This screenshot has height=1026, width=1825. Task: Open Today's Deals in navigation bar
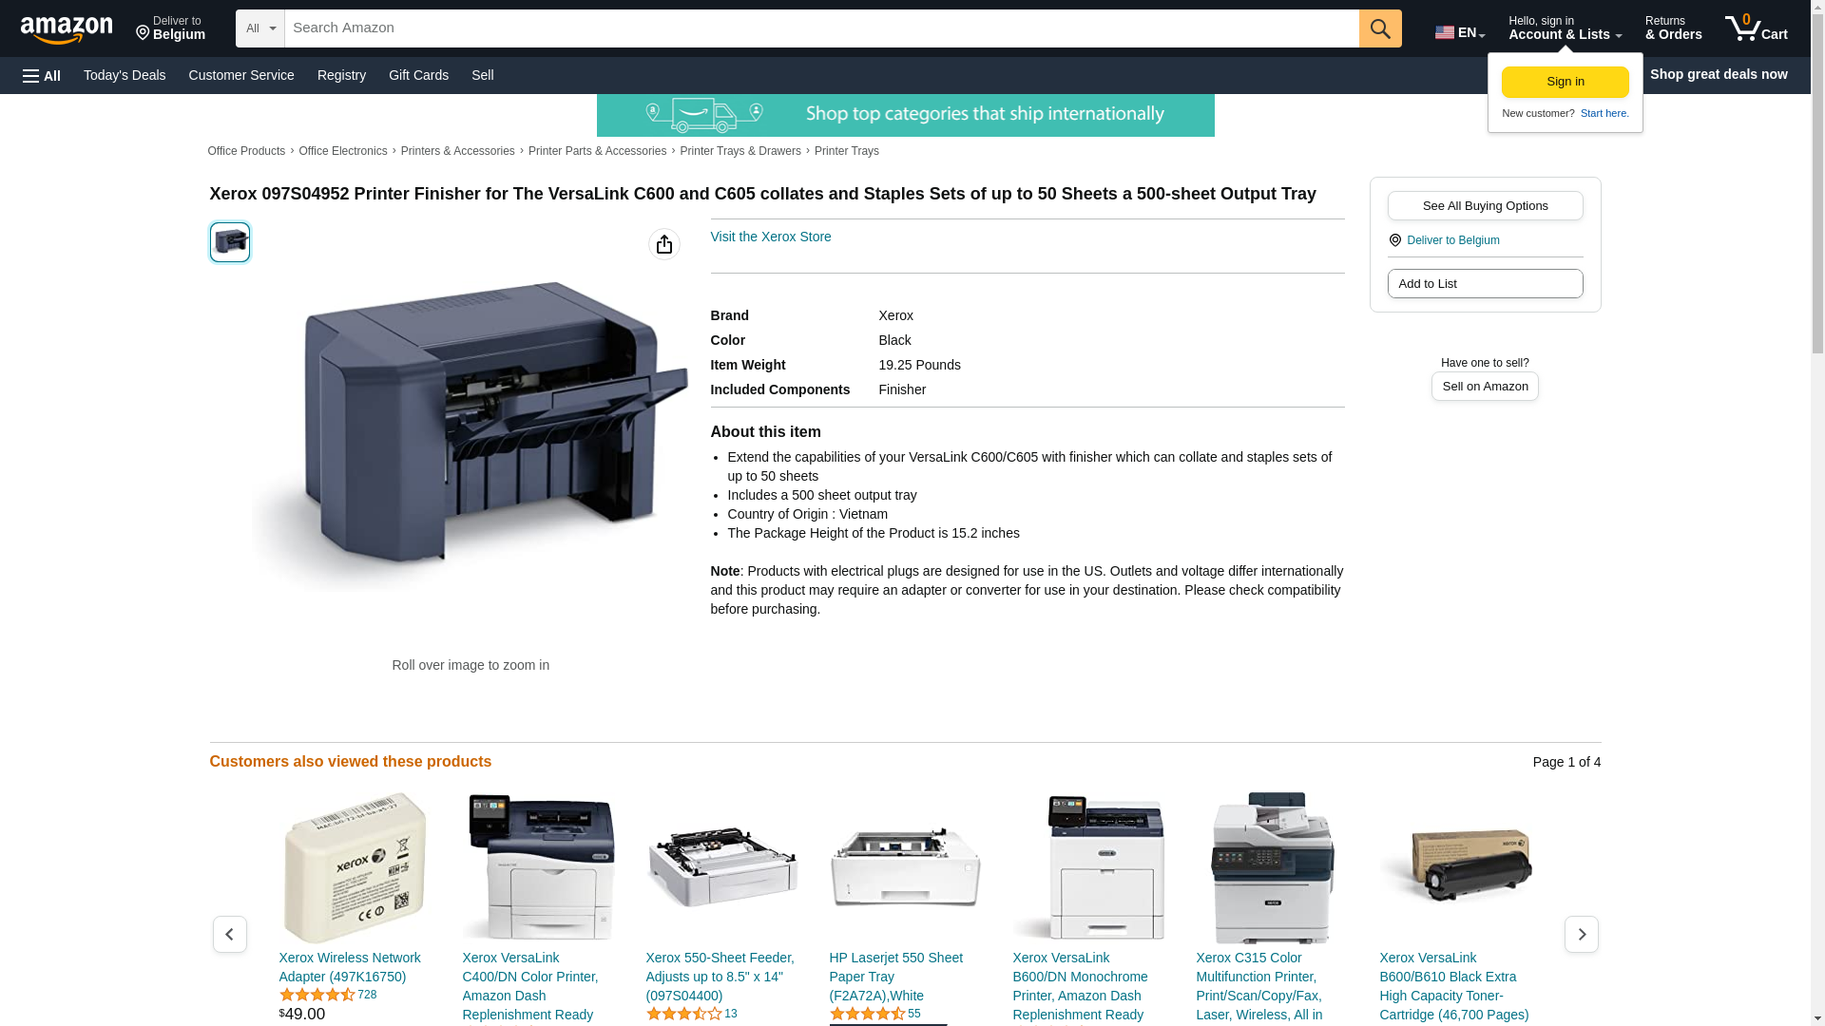(x=125, y=75)
